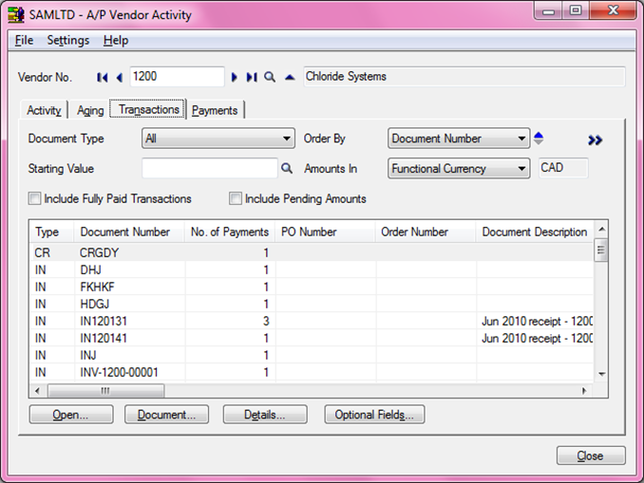Viewport: 644px width, 483px height.
Task: Go to previous vendor record
Action: [x=119, y=77]
